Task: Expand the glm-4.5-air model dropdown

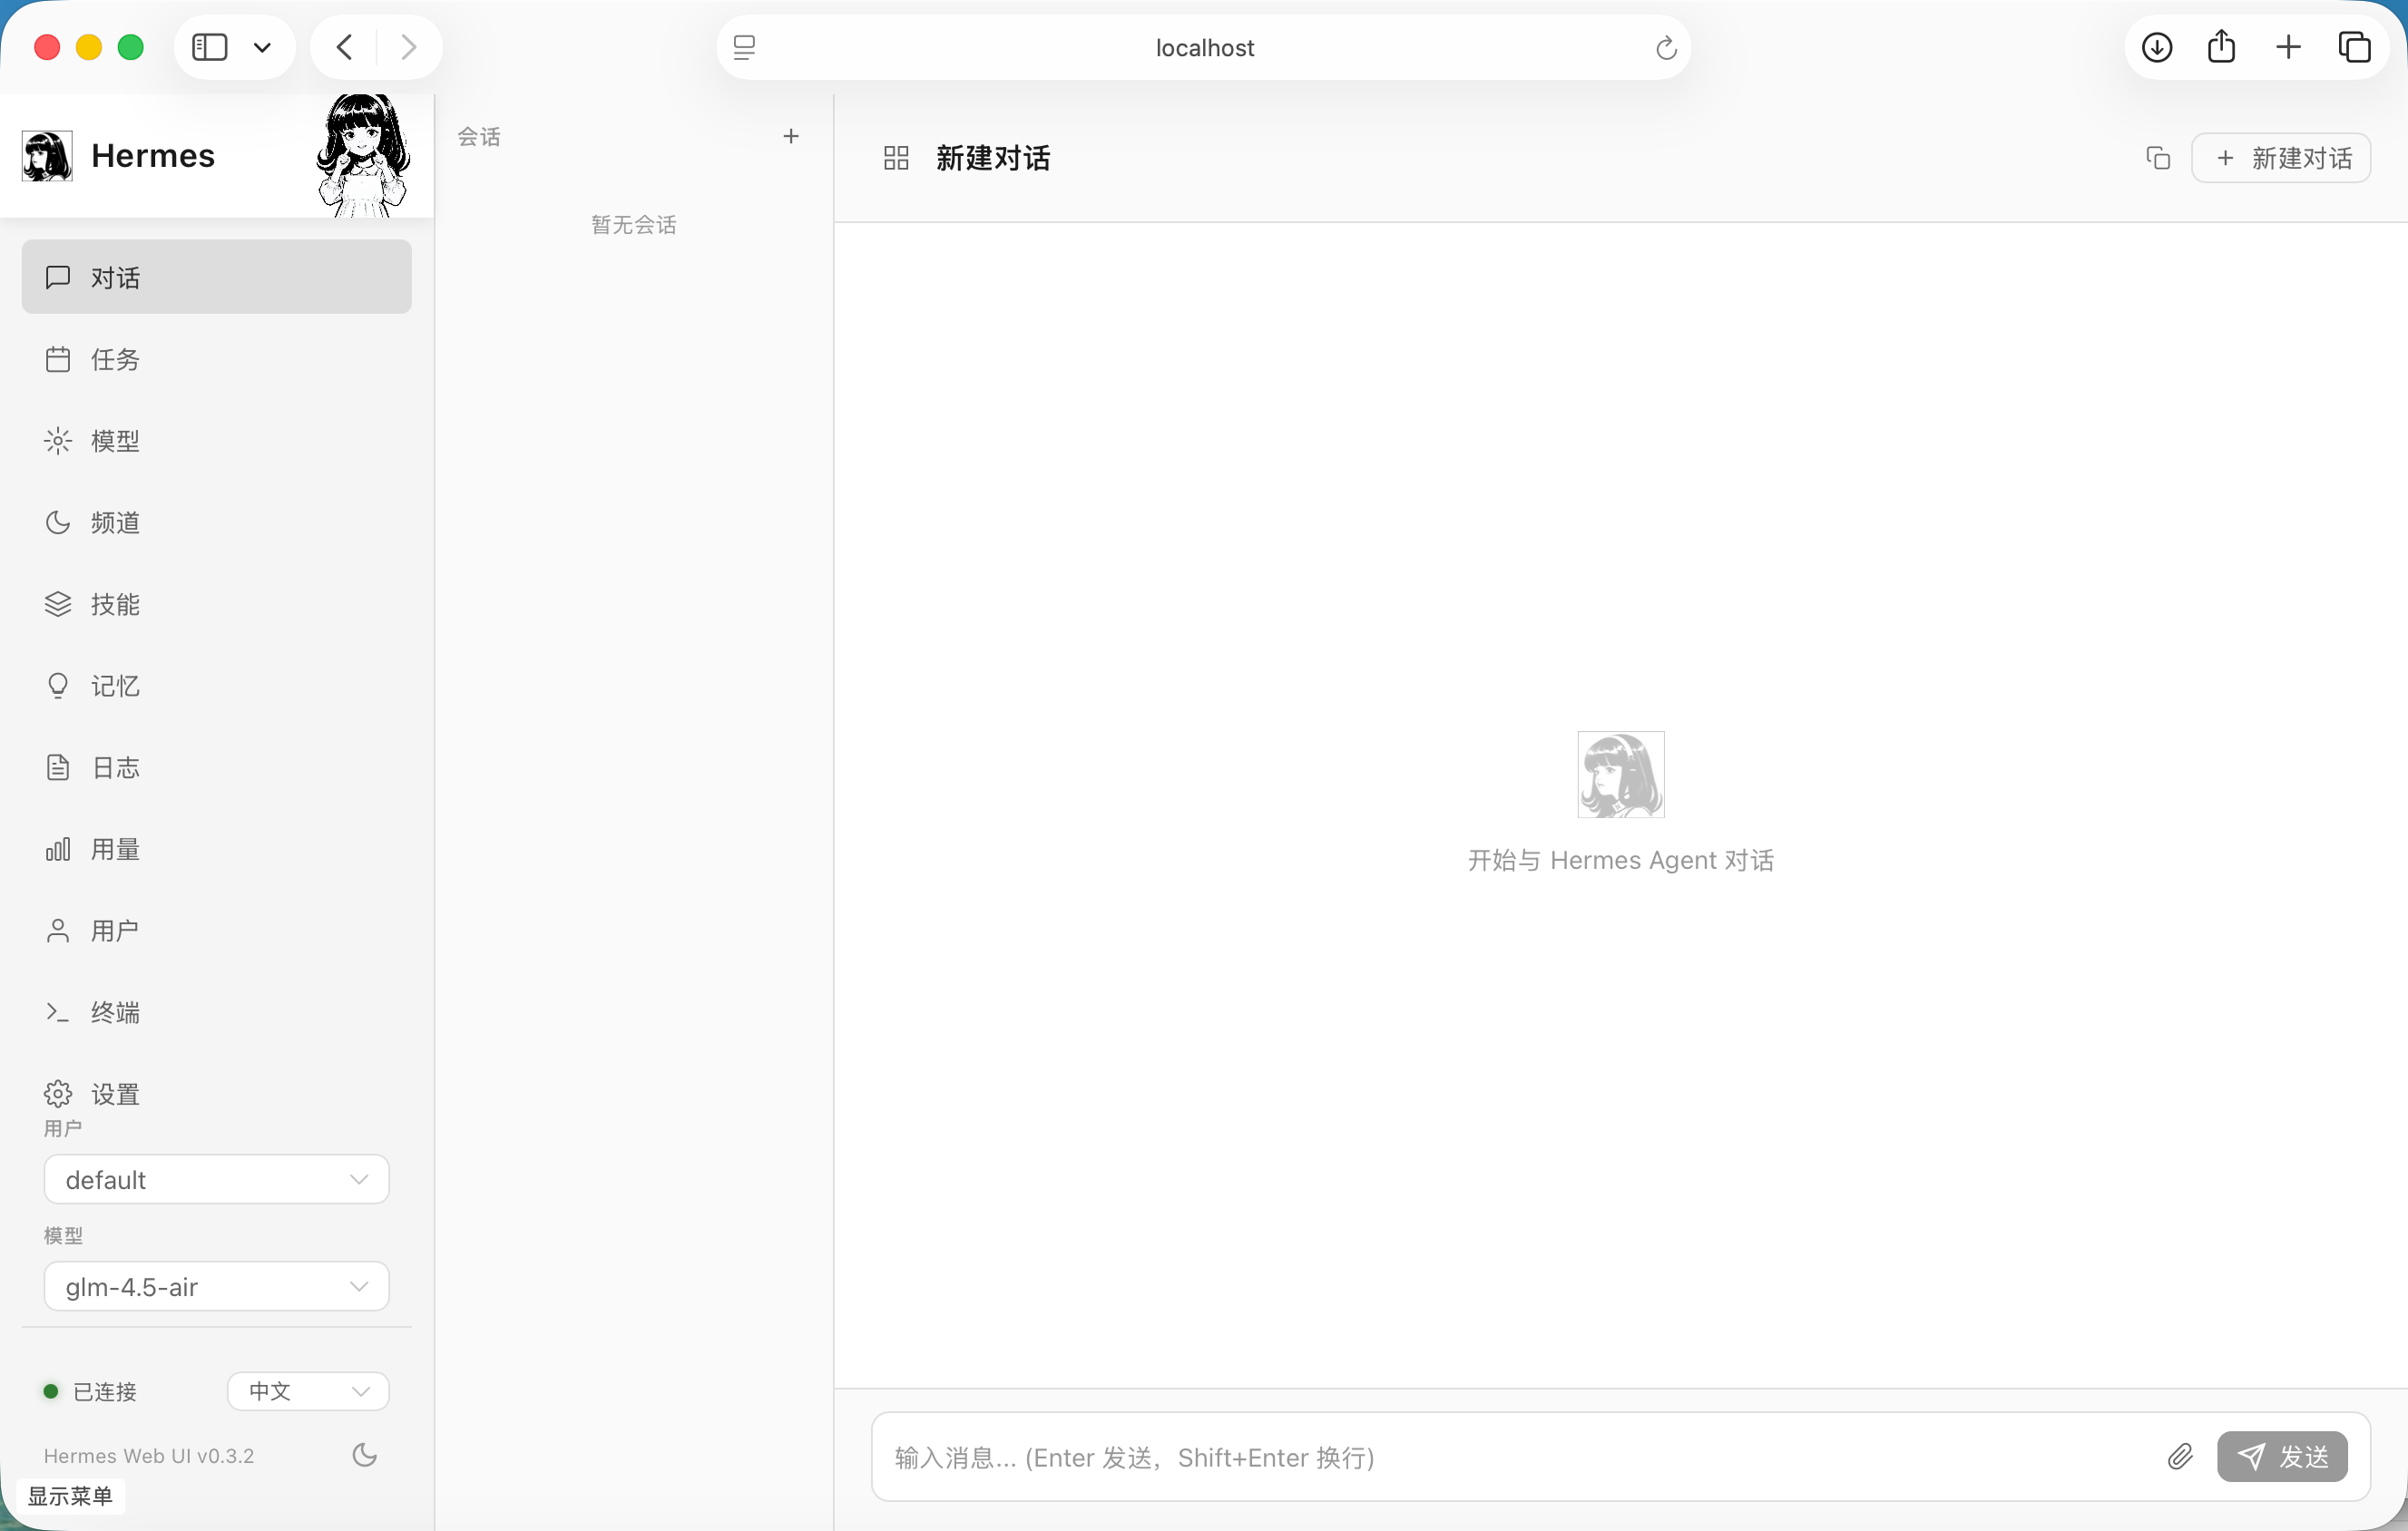Action: 216,1286
